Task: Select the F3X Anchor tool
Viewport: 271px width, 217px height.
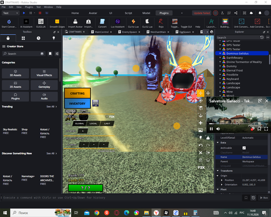Action: (x=201, y=116)
